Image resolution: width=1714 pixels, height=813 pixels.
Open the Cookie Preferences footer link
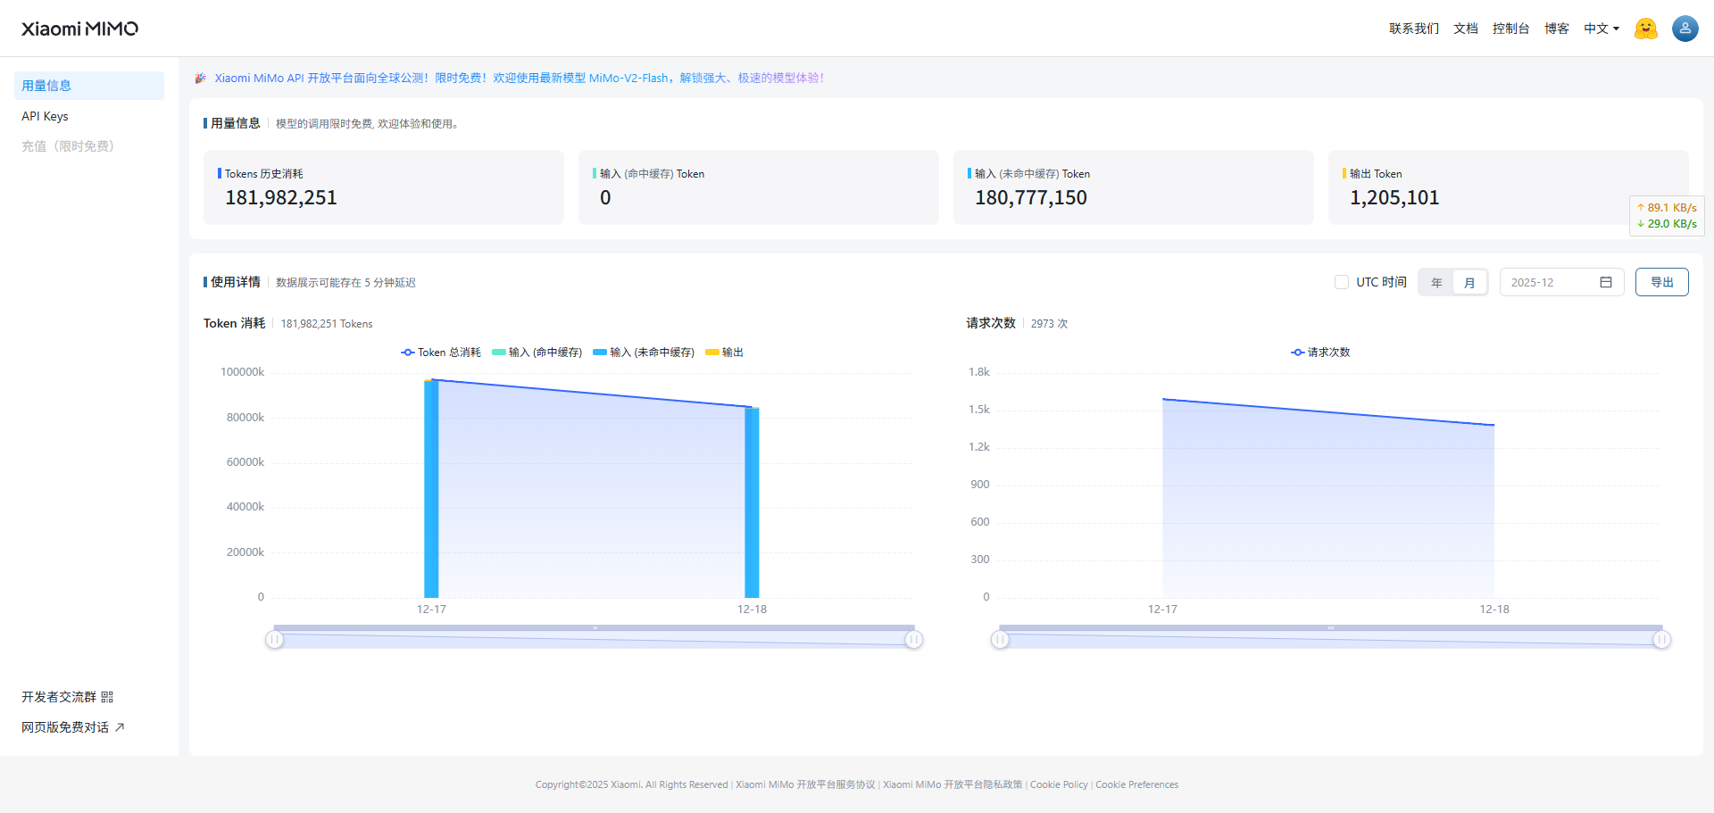click(x=1136, y=784)
